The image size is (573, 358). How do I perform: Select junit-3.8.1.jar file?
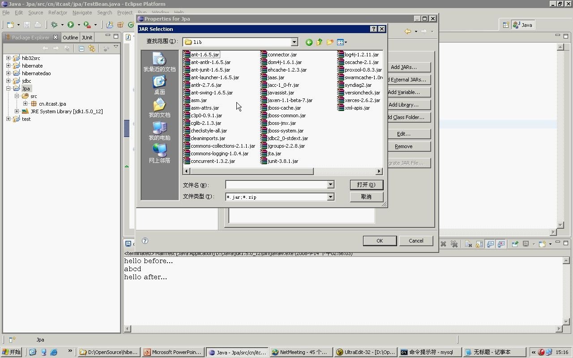click(279, 161)
